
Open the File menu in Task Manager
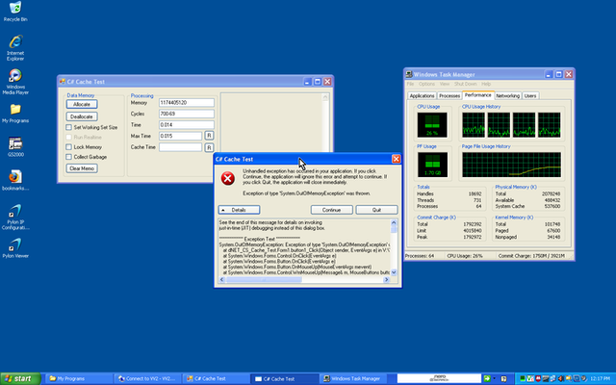(x=410, y=84)
